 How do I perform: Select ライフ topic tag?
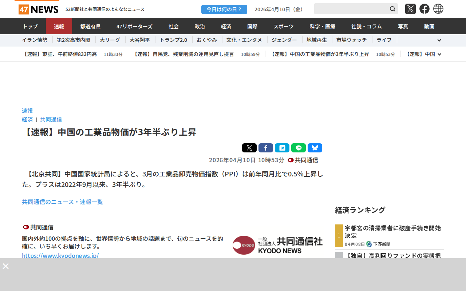pos(384,40)
